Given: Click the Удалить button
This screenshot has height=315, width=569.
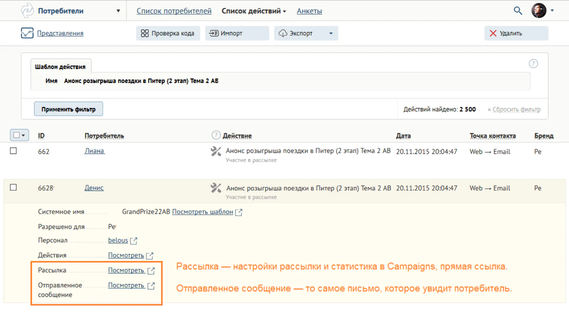Looking at the screenshot, I should point(516,33).
